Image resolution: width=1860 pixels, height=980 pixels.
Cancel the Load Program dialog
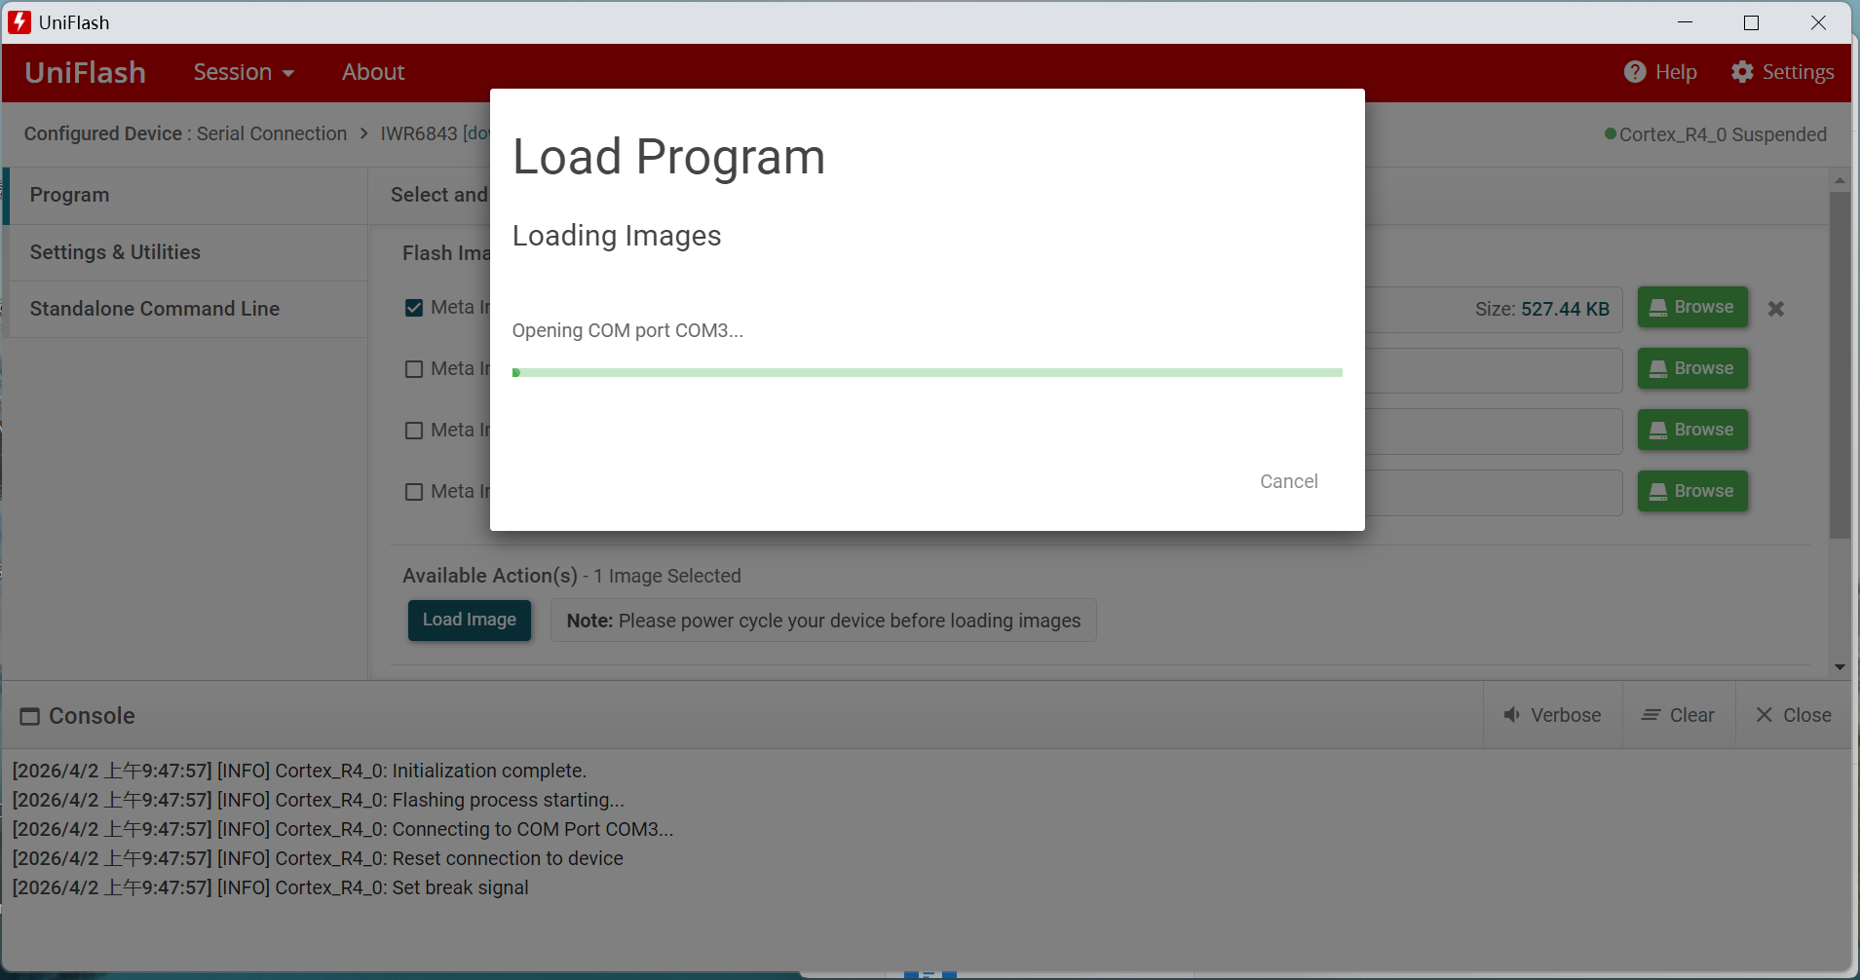[x=1288, y=481]
